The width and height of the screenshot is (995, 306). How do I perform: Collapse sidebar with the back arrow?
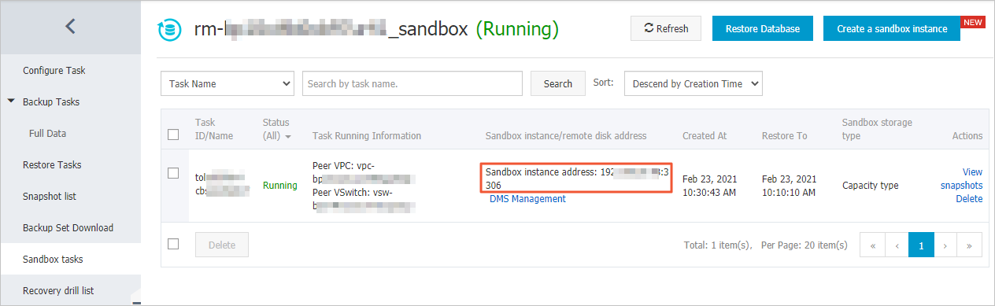tap(70, 27)
